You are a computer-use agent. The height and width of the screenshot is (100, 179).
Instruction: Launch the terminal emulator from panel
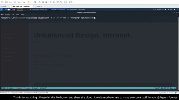(11, 9)
